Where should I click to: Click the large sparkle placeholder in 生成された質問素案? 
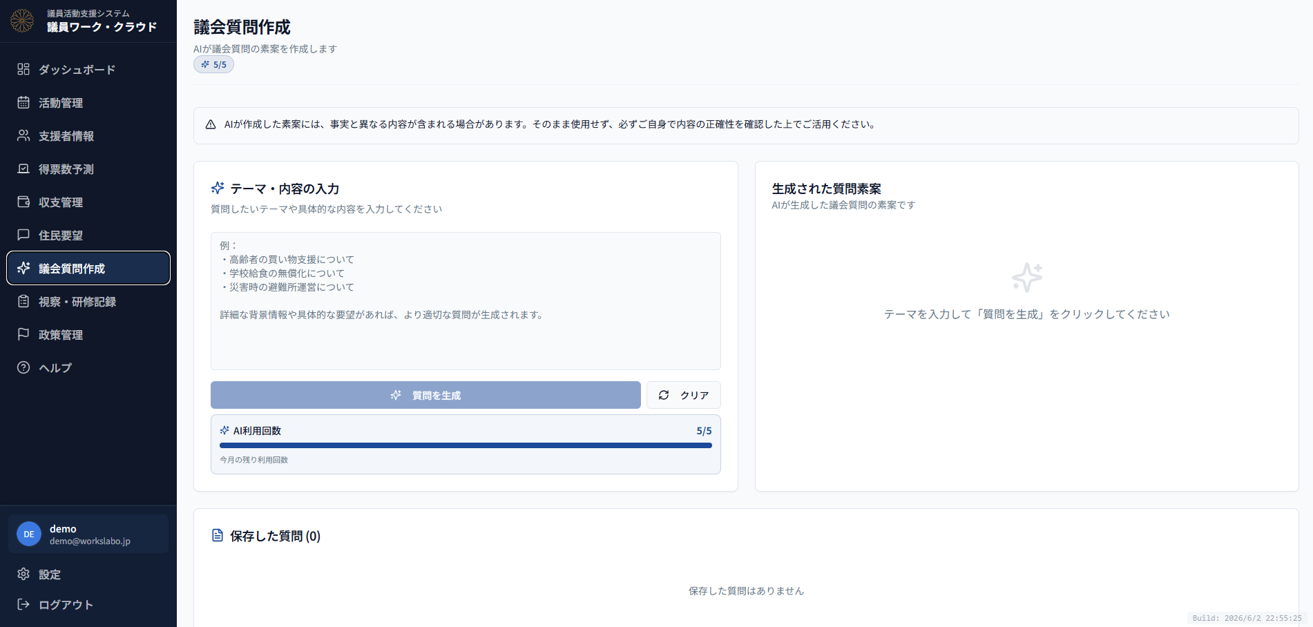(x=1027, y=278)
